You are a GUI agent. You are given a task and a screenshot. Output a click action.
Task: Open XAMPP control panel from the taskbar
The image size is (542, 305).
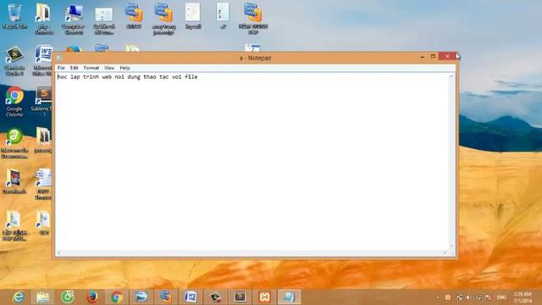pyautogui.click(x=264, y=297)
